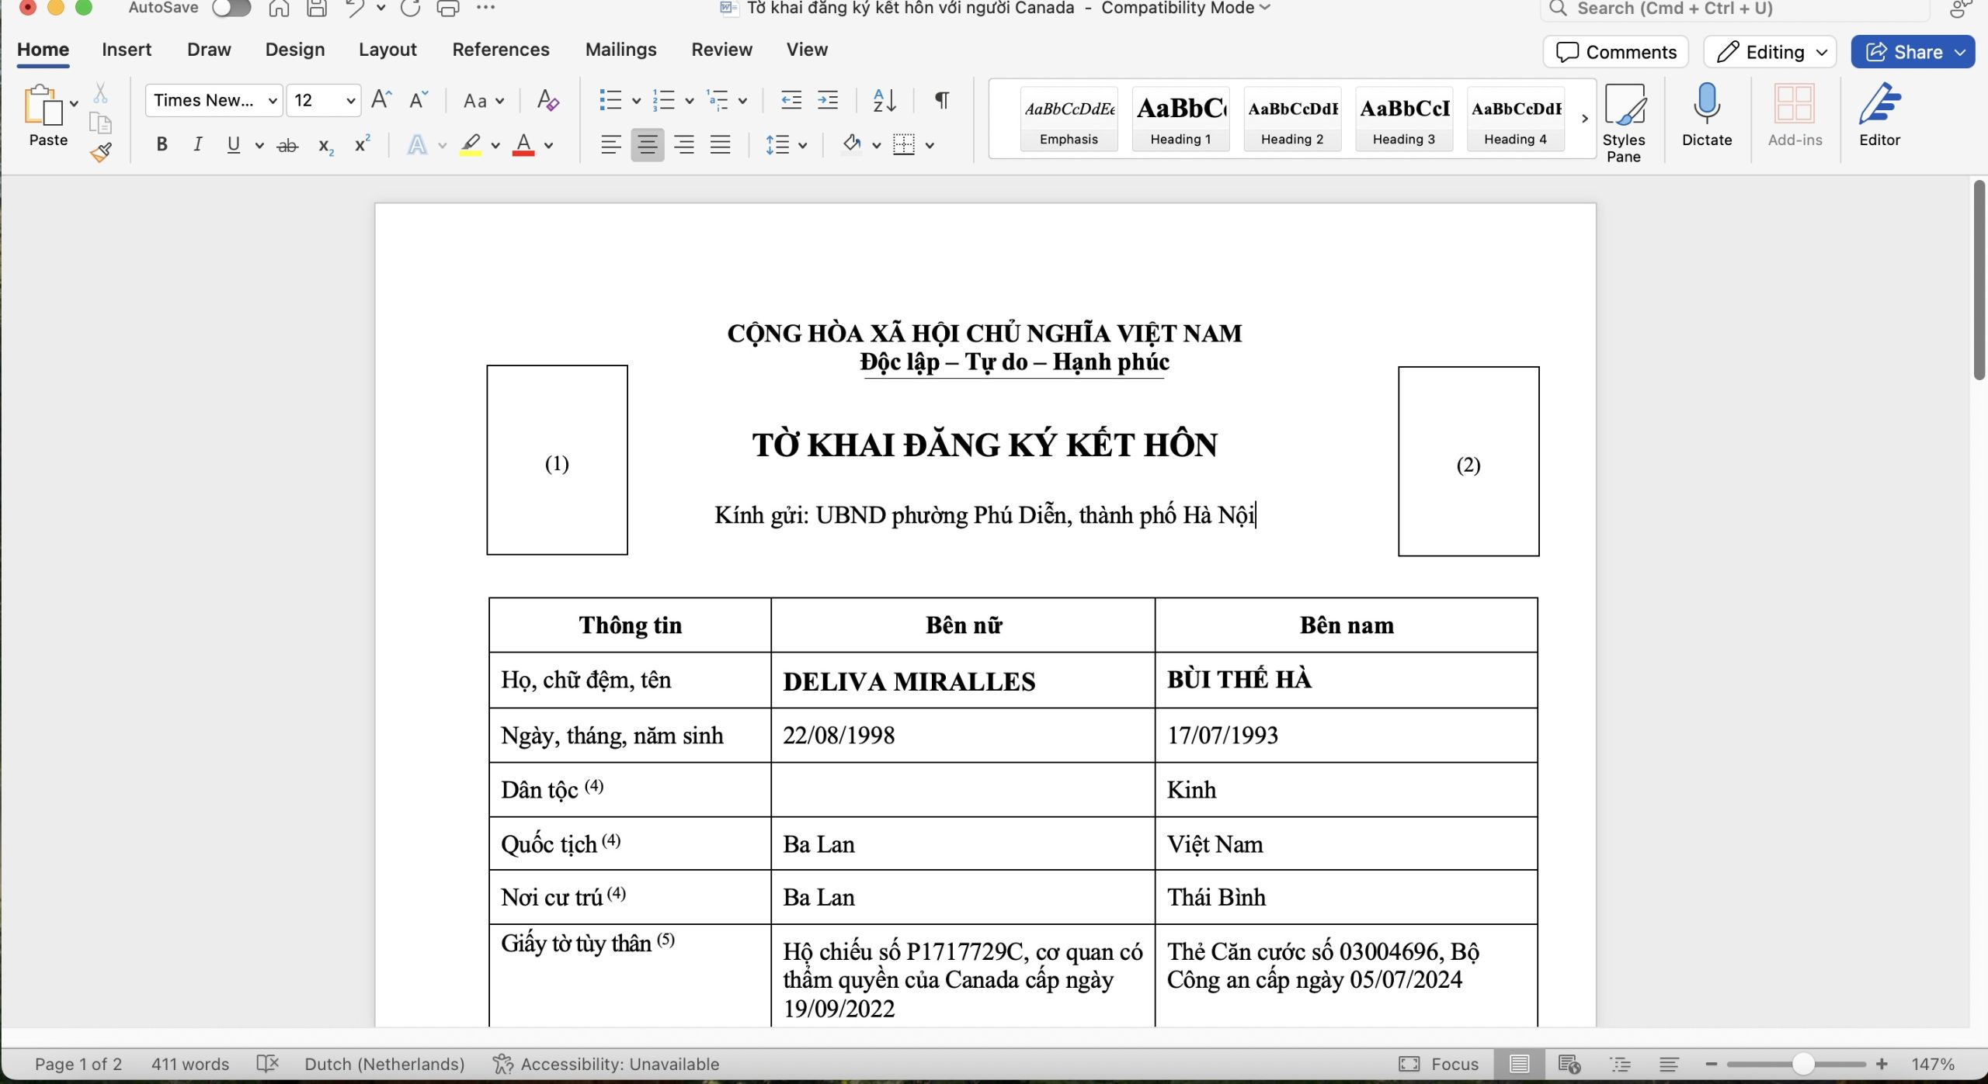1988x1084 pixels.
Task: Click the Comments button
Action: [1616, 52]
